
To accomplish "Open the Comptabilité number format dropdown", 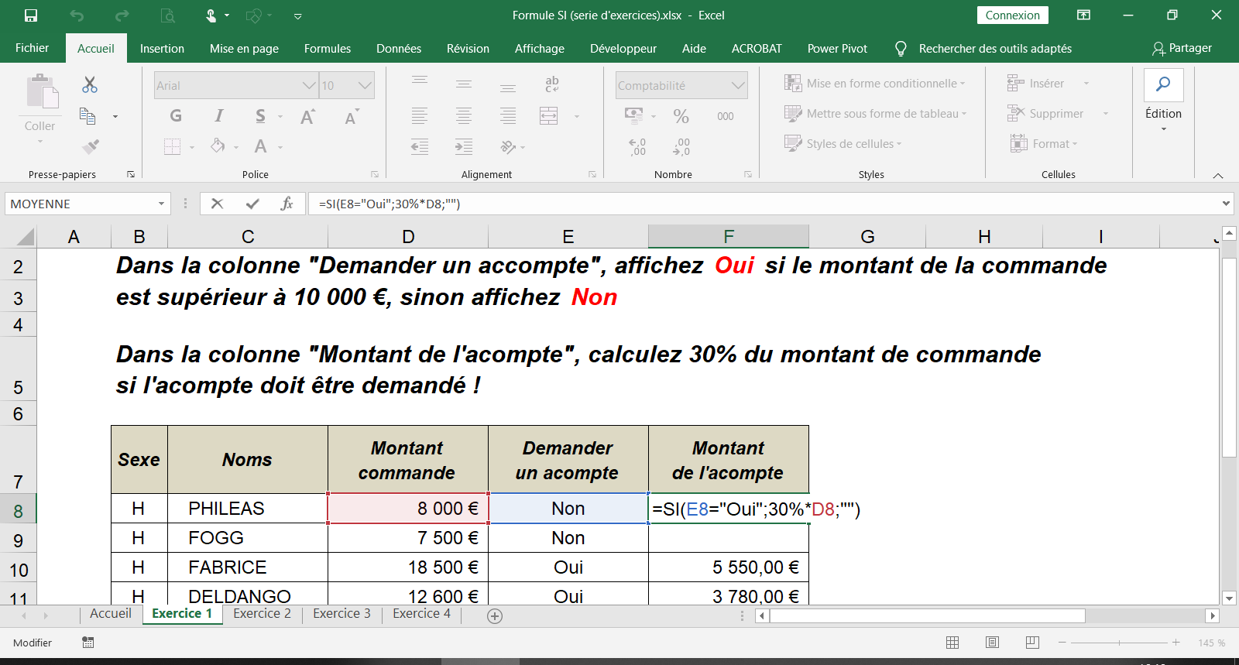I will point(738,86).
